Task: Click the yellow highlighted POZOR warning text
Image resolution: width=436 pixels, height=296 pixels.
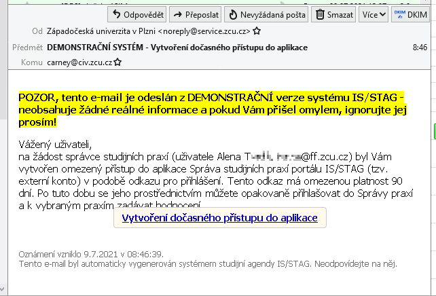Action: 213,109
